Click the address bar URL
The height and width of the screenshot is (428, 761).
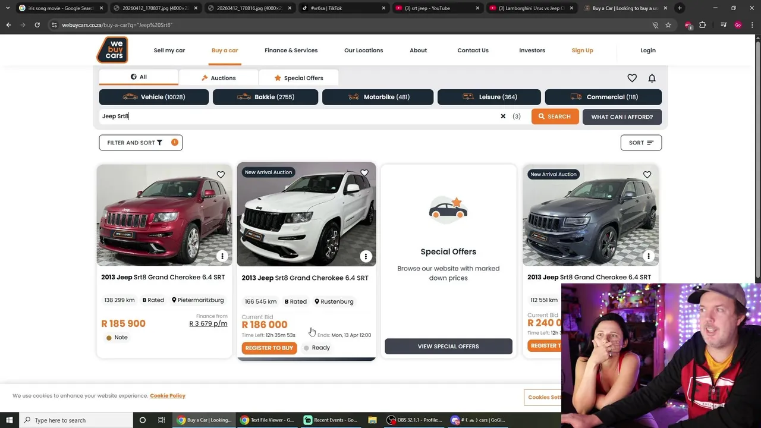pos(117,25)
